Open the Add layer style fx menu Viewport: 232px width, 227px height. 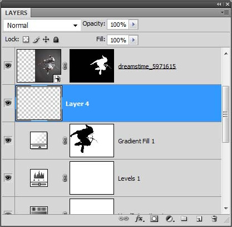pos(140,219)
